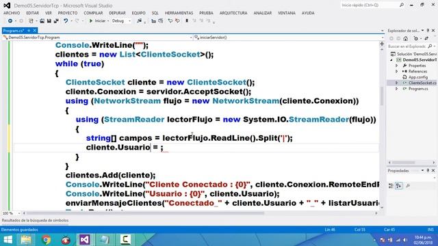Image resolution: width=438 pixels, height=246 pixels.
Task: Undo the last edit
Action: (x=66, y=21)
